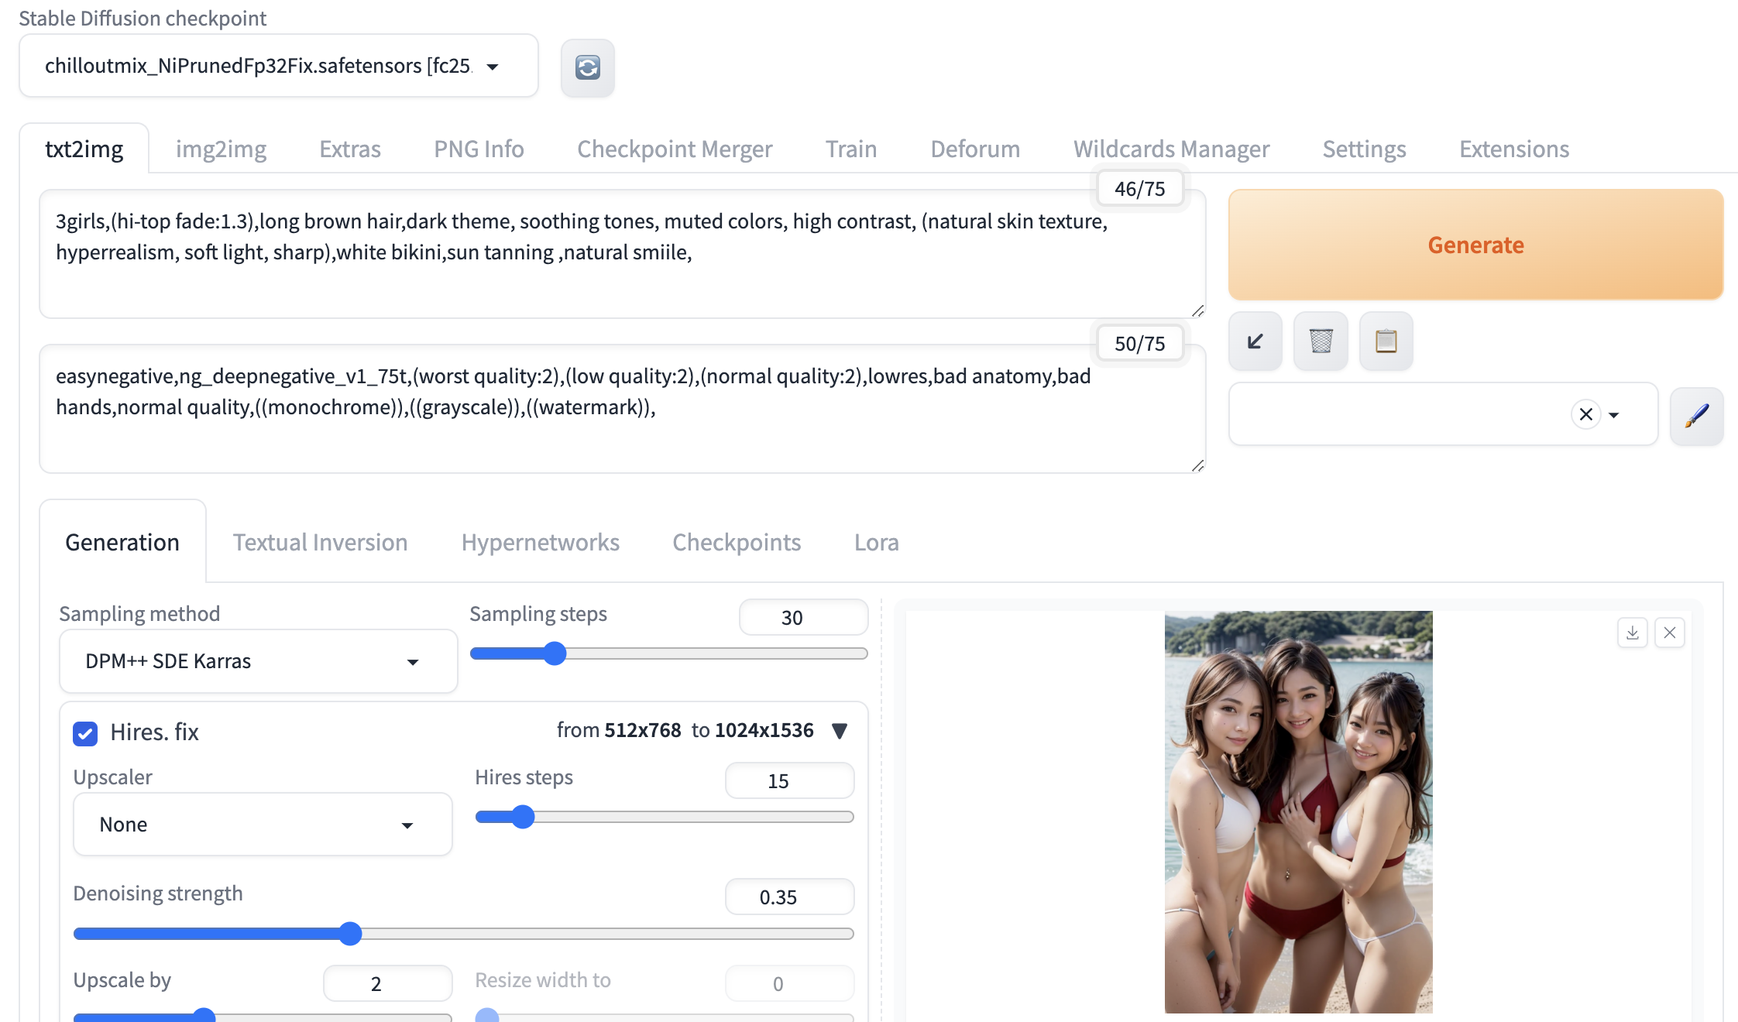Click the arrow icon to read last generation parameters
The height and width of the screenshot is (1022, 1738).
coord(1255,341)
